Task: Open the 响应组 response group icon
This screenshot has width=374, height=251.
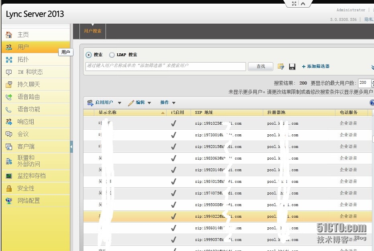Action: (9, 122)
